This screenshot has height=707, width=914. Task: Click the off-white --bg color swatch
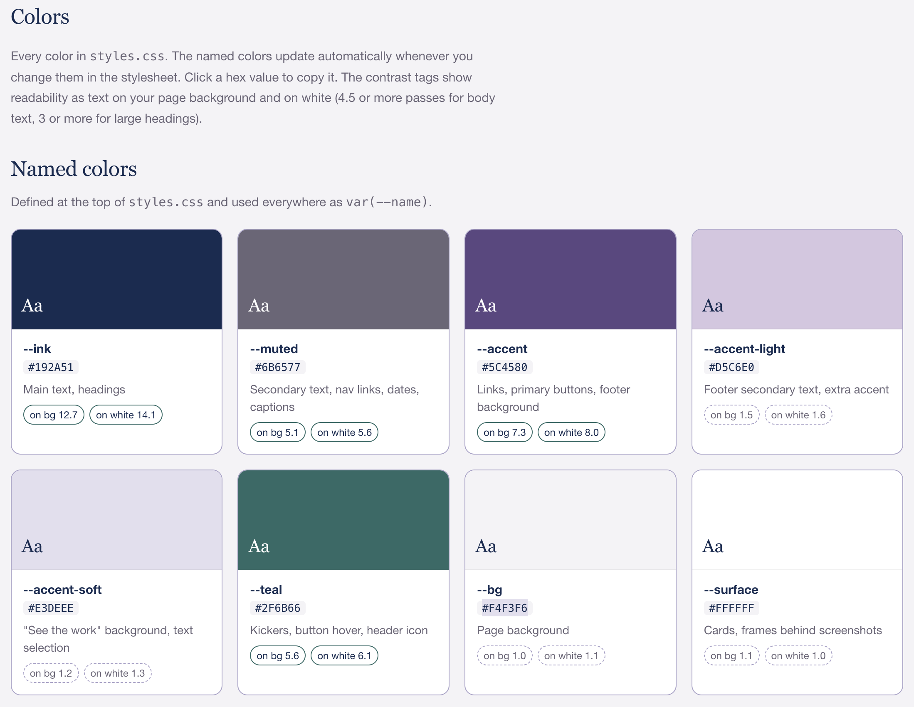click(x=570, y=520)
